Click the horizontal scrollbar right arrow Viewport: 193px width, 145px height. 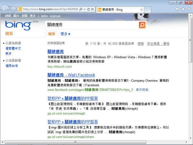pos(186,142)
